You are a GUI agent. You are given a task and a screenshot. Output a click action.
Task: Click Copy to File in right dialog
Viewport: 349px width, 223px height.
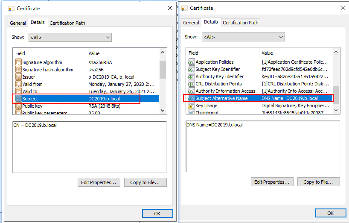coord(318,182)
